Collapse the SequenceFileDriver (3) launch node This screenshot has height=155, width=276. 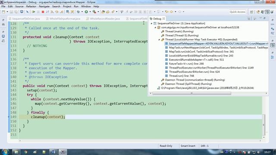click(151, 23)
